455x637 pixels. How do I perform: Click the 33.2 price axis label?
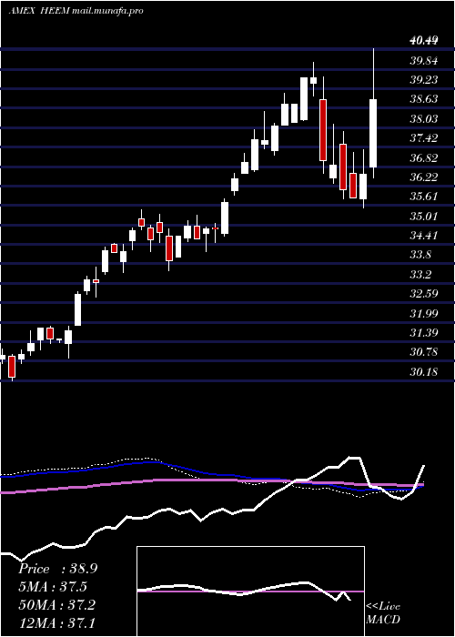coord(420,274)
